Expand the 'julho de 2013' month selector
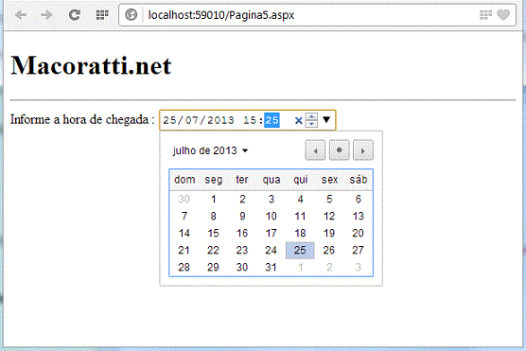Screen dimensions: 526x351 210,150
